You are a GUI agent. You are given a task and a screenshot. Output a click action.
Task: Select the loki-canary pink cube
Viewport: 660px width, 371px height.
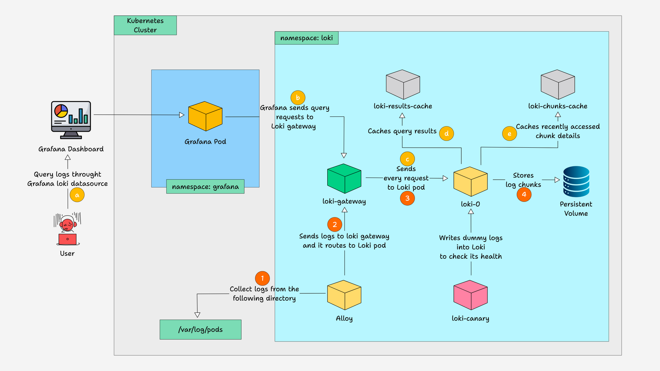(470, 295)
